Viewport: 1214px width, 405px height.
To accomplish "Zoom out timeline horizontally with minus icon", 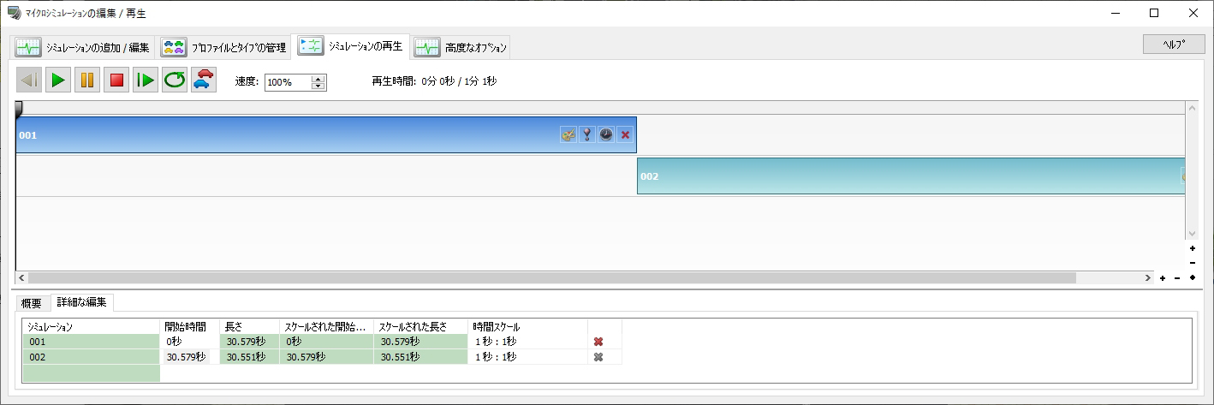I will coord(1177,278).
